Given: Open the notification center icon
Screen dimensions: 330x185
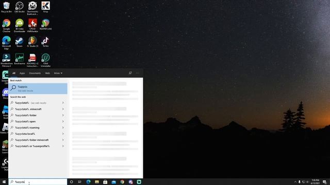Looking at the screenshot, I should (x=325, y=182).
